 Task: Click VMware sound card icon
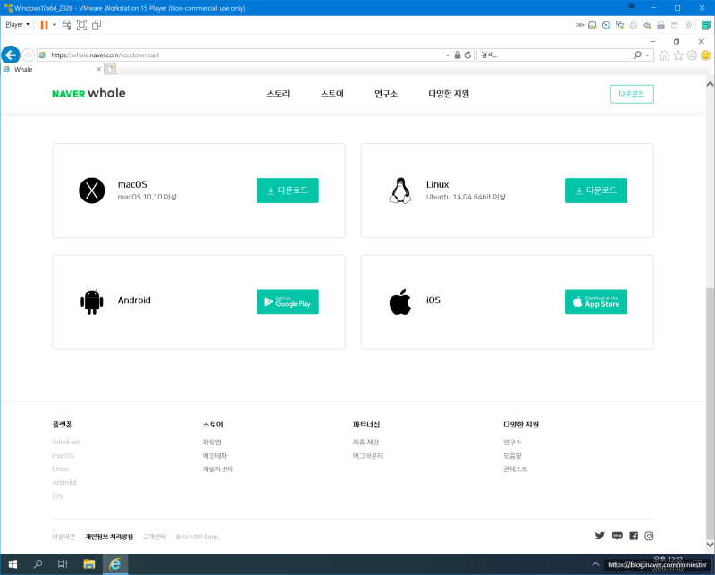point(647,25)
